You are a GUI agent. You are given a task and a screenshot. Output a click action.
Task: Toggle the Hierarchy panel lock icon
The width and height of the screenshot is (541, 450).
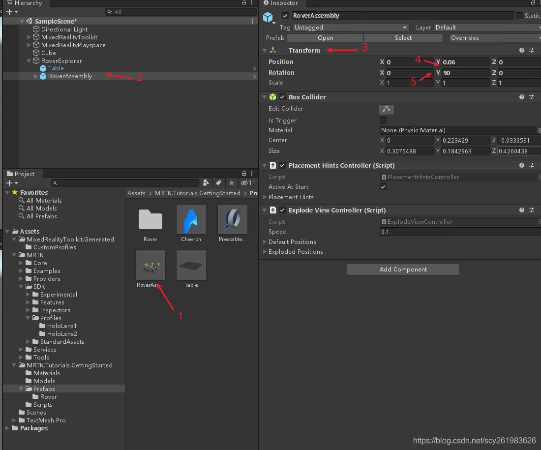coord(243,2)
